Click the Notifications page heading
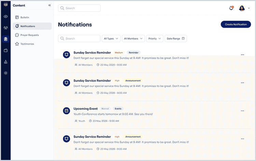The image size is (256, 161). click(x=75, y=25)
